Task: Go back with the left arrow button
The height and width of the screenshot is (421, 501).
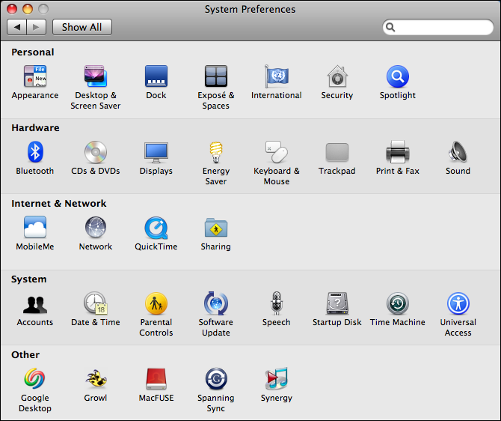Action: [x=17, y=27]
